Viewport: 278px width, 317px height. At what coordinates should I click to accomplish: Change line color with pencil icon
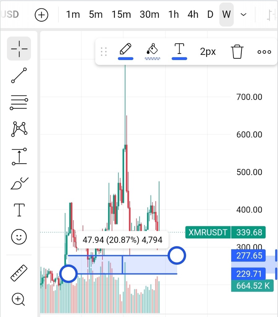[126, 51]
